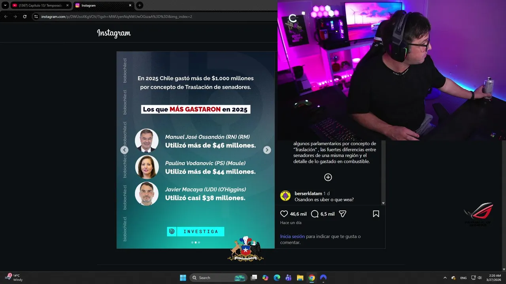Go back in browser history
This screenshot has height=284, width=506.
pos(6,17)
